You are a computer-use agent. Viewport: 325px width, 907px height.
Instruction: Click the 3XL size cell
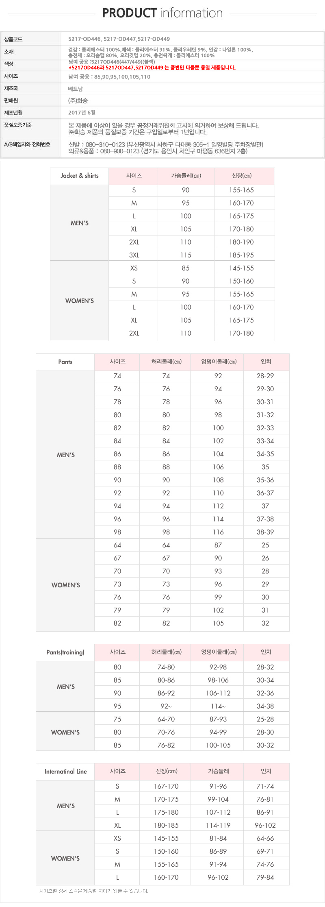click(134, 255)
